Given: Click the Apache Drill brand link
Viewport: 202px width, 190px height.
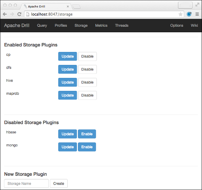Looking at the screenshot, I should (x=17, y=26).
